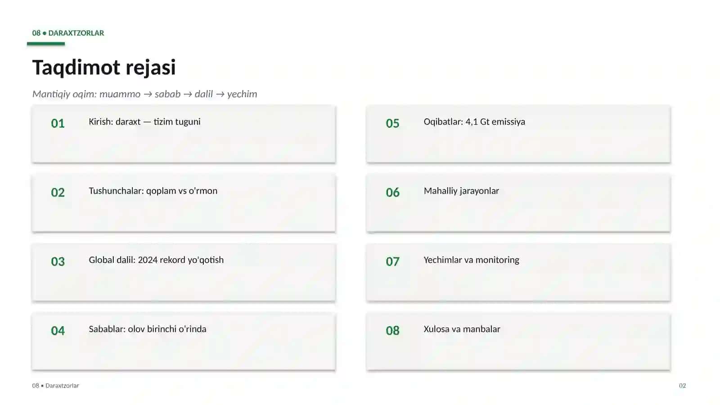Viewport: 720px width, 405px height.
Task: Click the number 07 label
Action: point(392,262)
